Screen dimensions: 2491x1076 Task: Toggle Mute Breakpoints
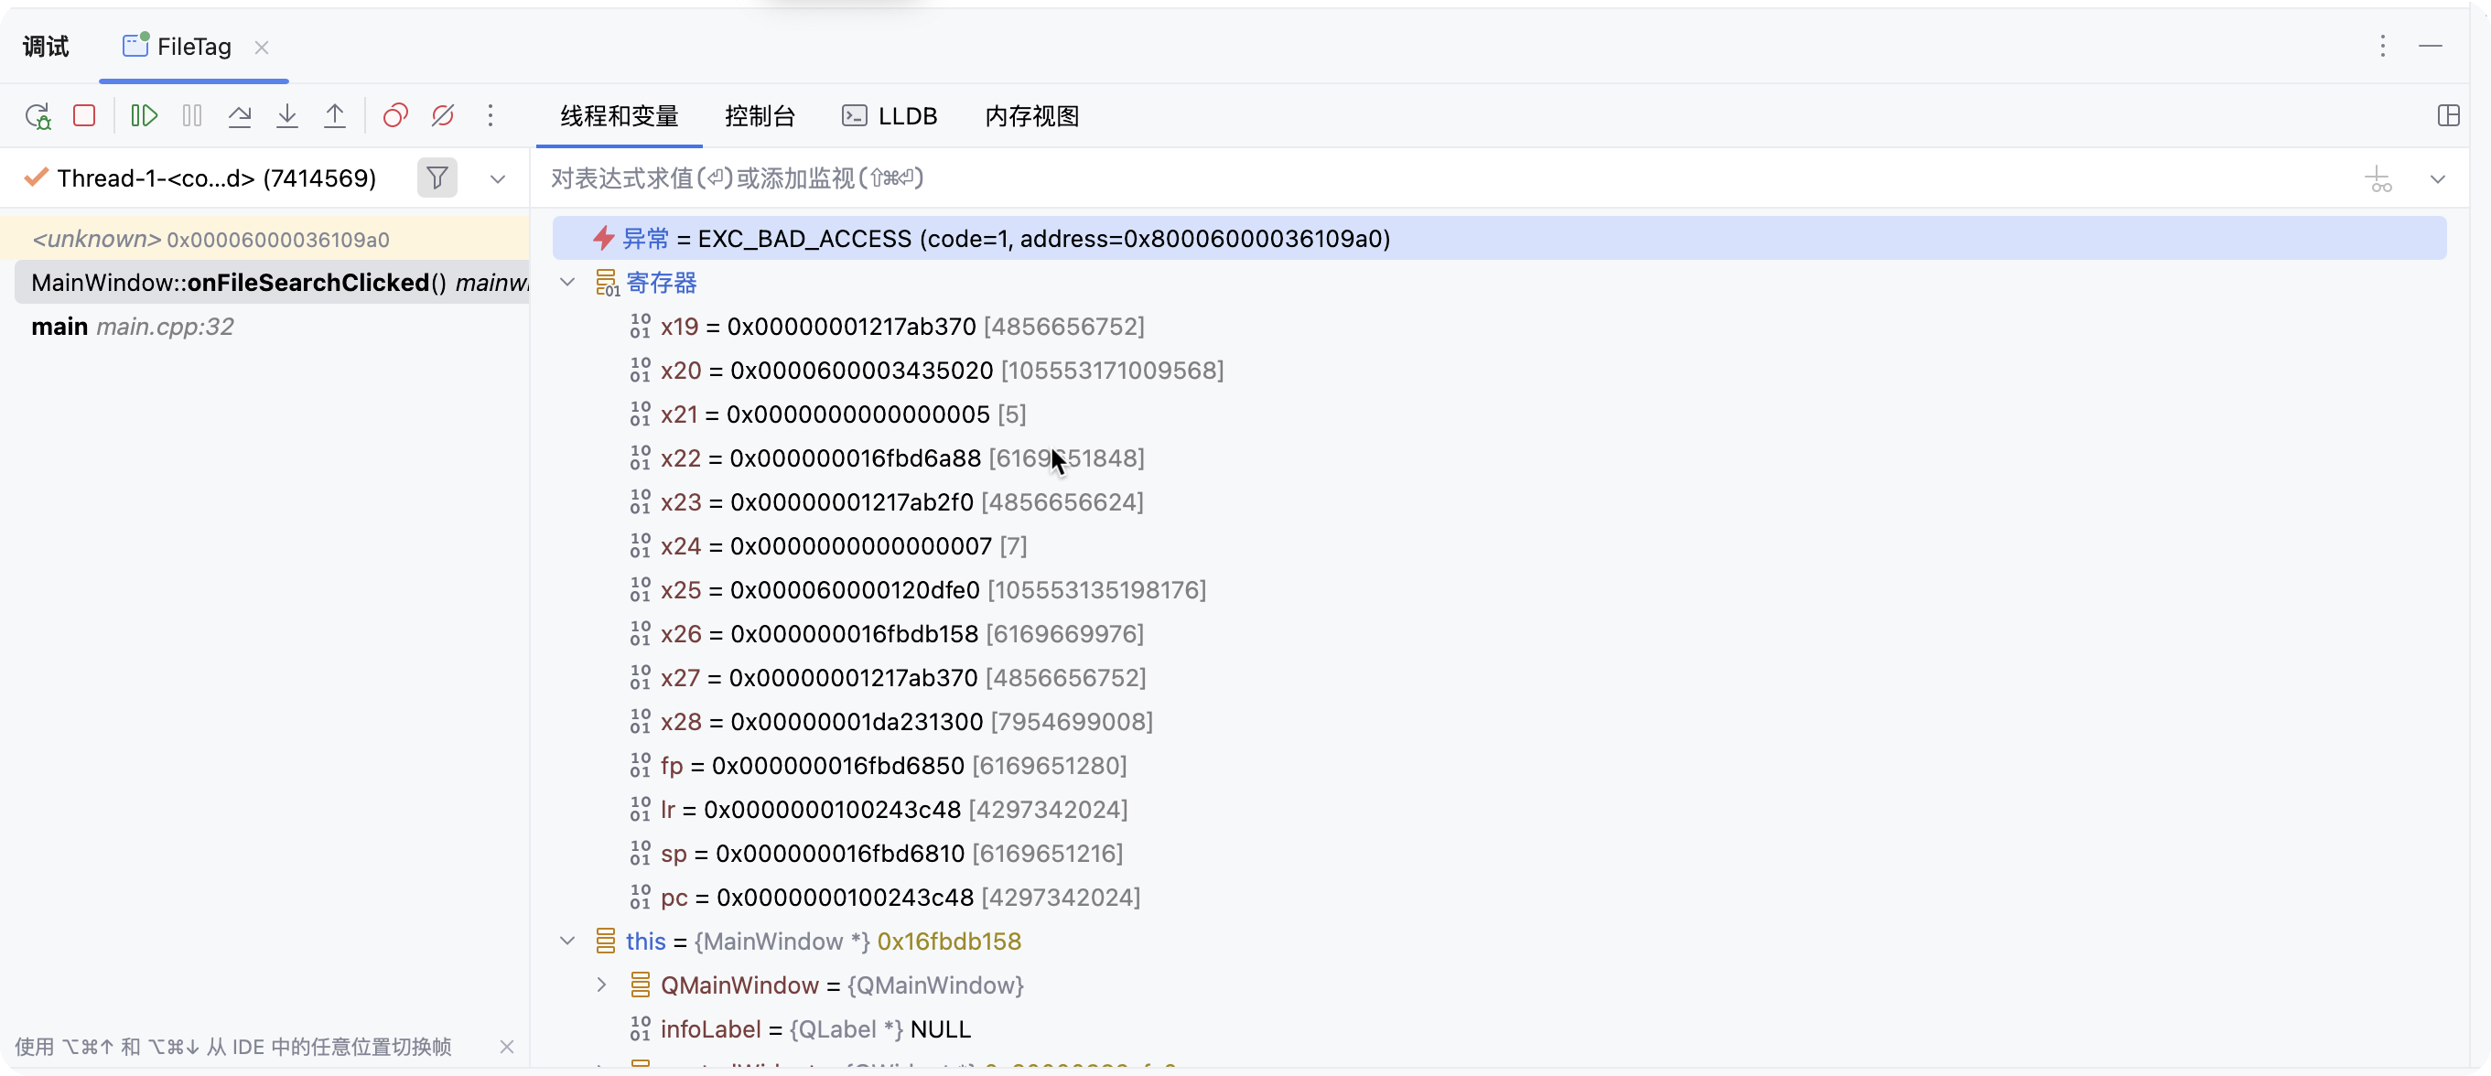(443, 116)
